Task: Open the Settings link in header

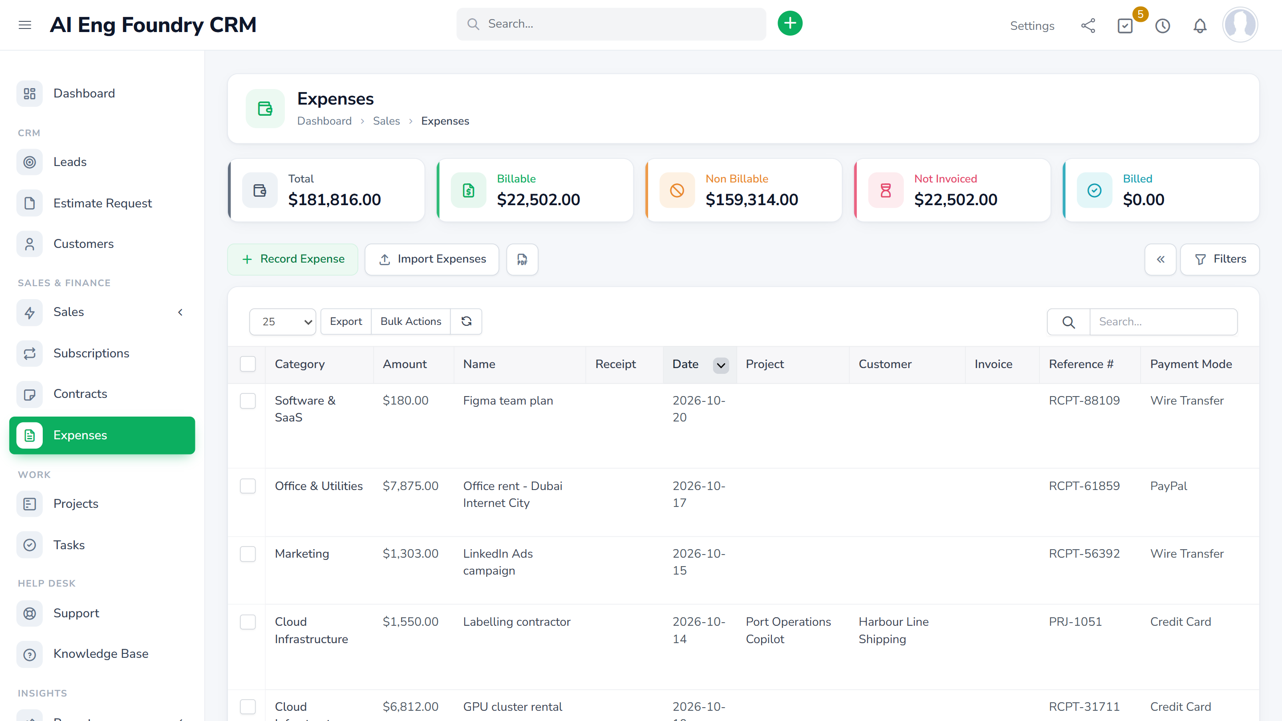Action: coord(1032,26)
